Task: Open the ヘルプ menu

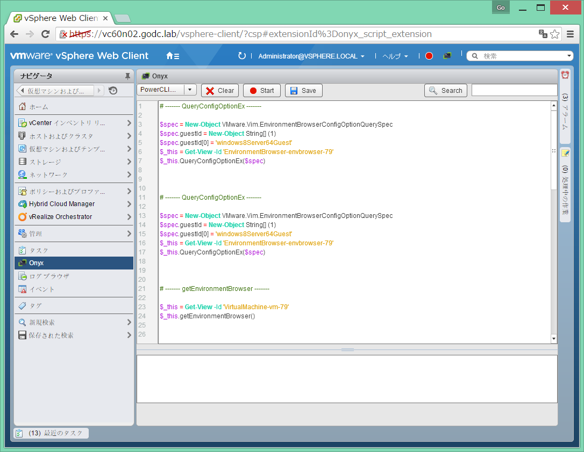Action: click(x=395, y=56)
